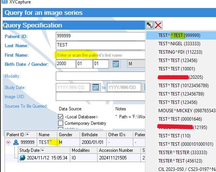
Task: Open the MRU recent patients list icon
Action: (150, 25)
